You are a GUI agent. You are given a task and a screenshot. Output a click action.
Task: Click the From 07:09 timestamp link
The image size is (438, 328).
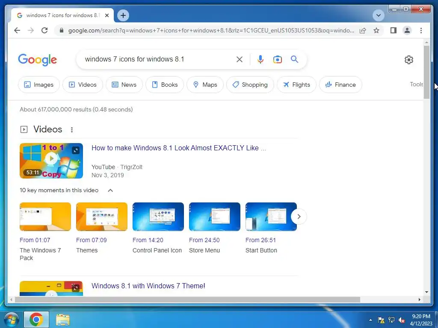(x=92, y=240)
